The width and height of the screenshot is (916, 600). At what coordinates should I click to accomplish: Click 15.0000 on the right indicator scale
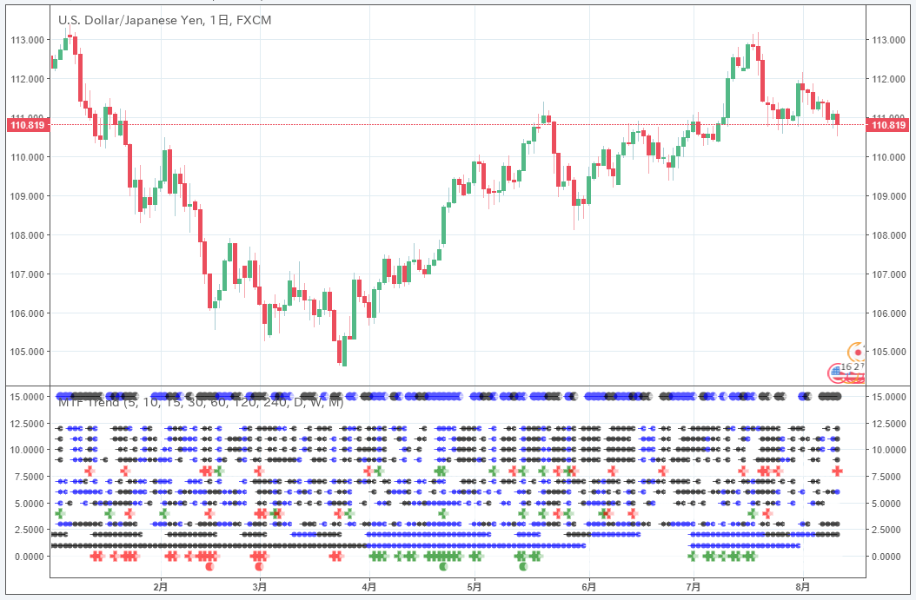tap(888, 397)
